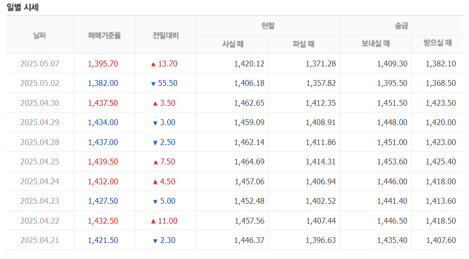Click the daily change value 2.50

[x=168, y=142]
